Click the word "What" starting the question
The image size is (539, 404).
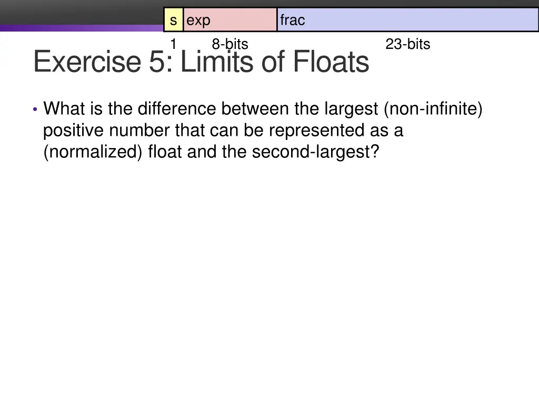pos(64,108)
